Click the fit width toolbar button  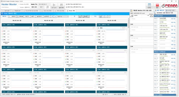[x=39, y=16]
